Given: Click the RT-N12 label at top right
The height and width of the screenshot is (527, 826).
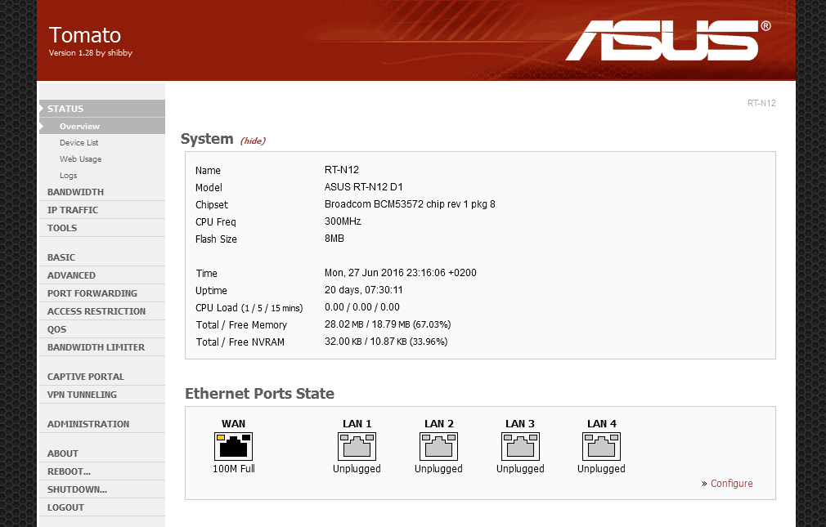Looking at the screenshot, I should tap(761, 103).
